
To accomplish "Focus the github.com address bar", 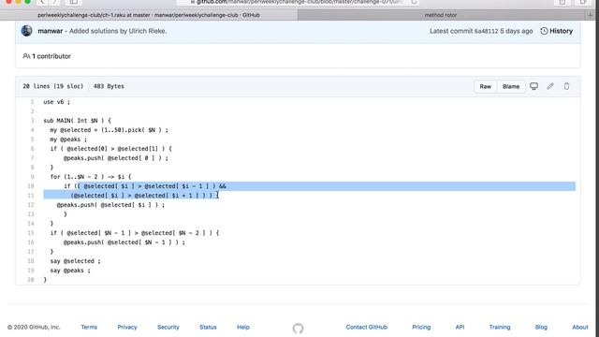I will click(298, 2).
